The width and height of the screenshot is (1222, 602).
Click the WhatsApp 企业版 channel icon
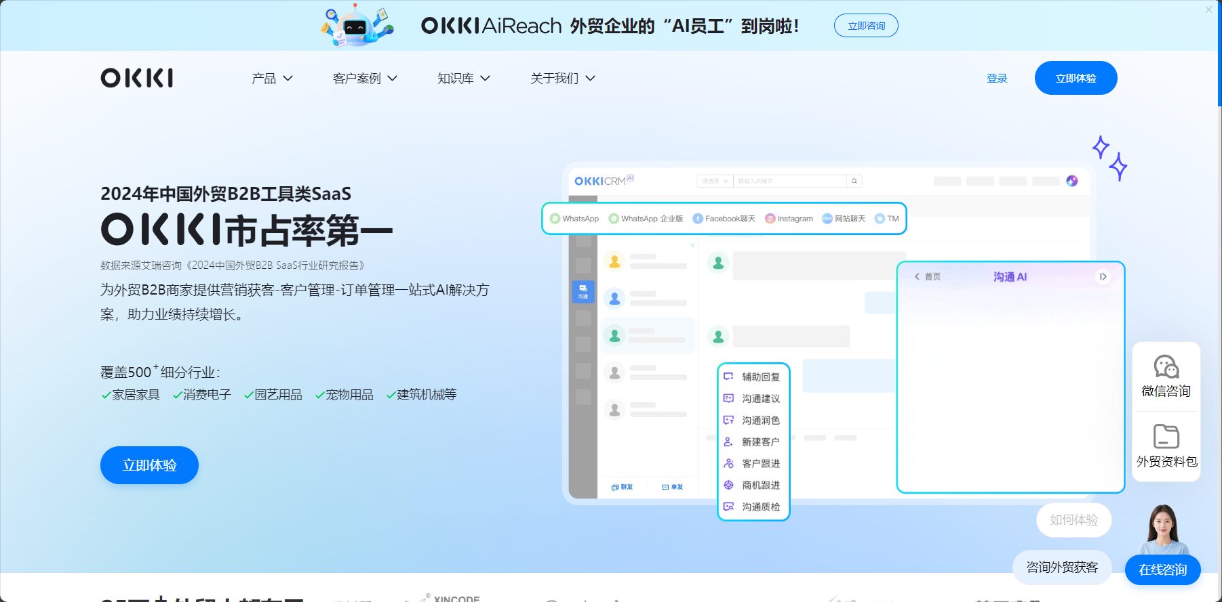click(x=614, y=219)
